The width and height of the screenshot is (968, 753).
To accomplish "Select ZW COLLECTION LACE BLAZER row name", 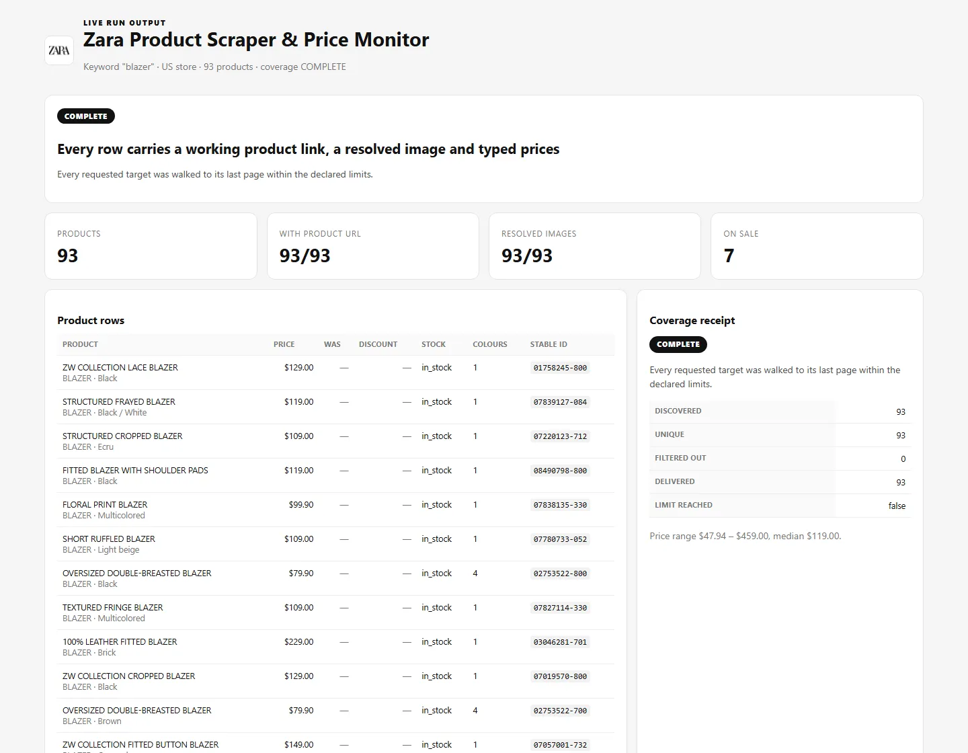I will click(x=120, y=368).
